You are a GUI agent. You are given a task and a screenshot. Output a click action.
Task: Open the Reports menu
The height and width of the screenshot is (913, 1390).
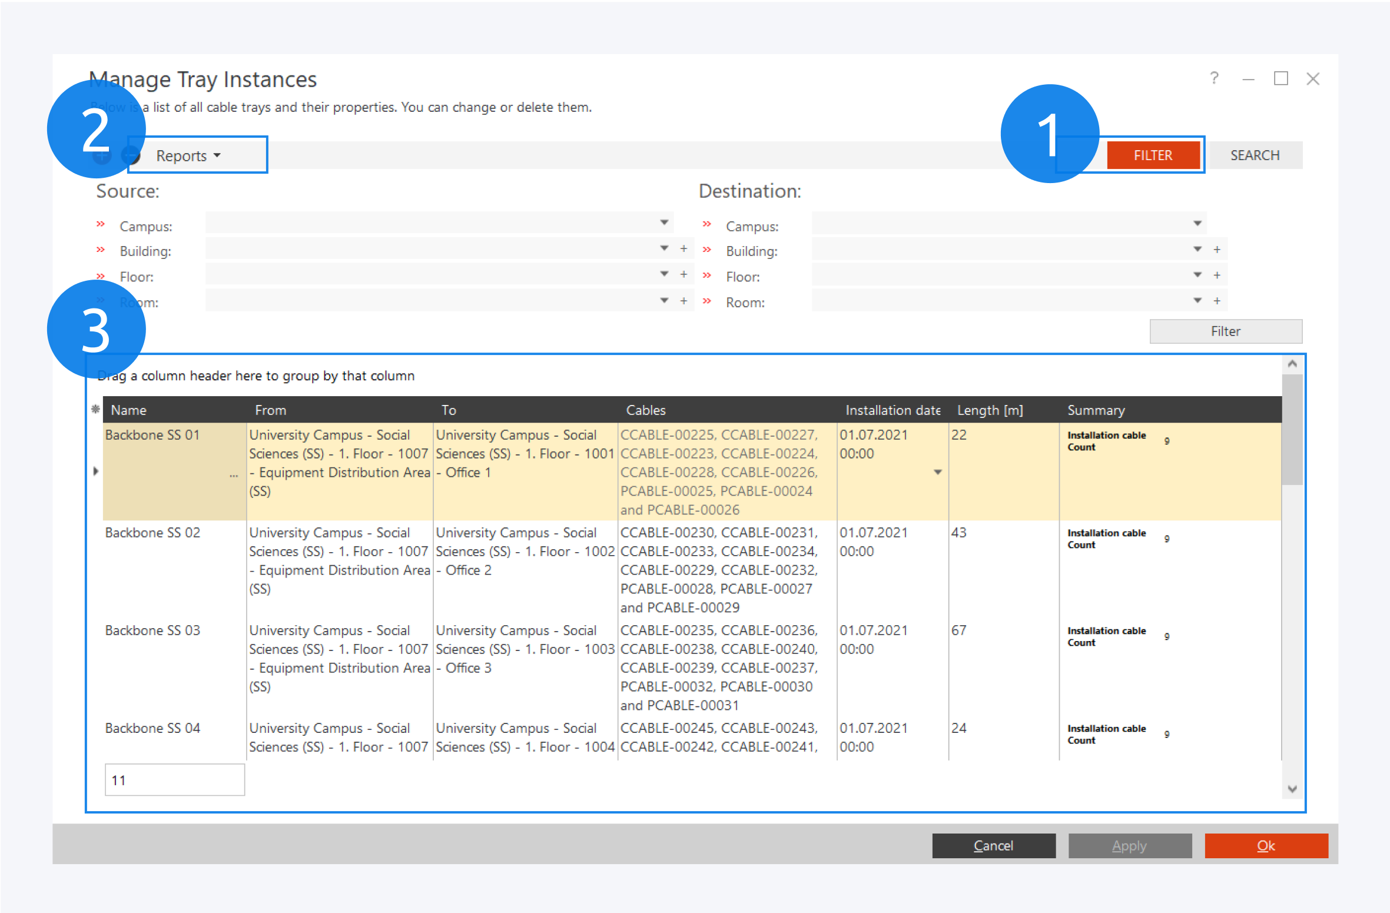click(188, 155)
